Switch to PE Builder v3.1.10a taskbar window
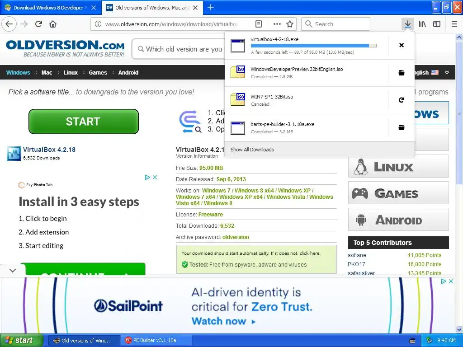 pos(156,340)
